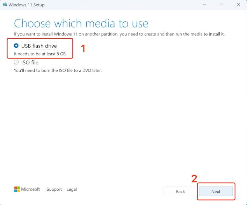Click the red annotation number 1
The height and width of the screenshot is (205, 247).
coord(83,49)
